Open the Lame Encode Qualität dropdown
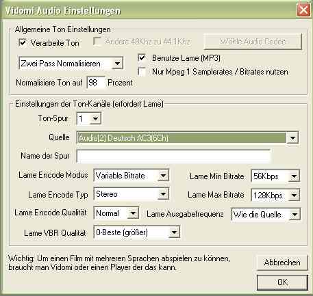The height and width of the screenshot is (296, 313). [x=116, y=213]
